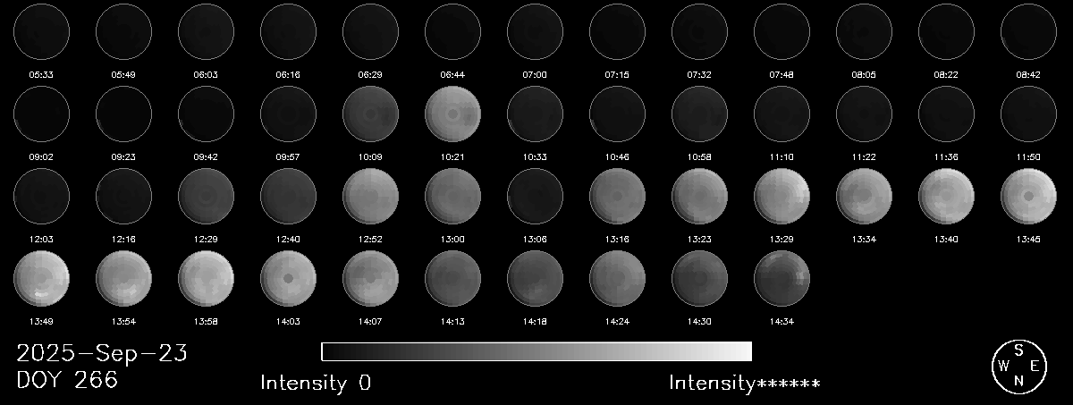Click the 2025-Sep-23 date label

[x=101, y=354]
